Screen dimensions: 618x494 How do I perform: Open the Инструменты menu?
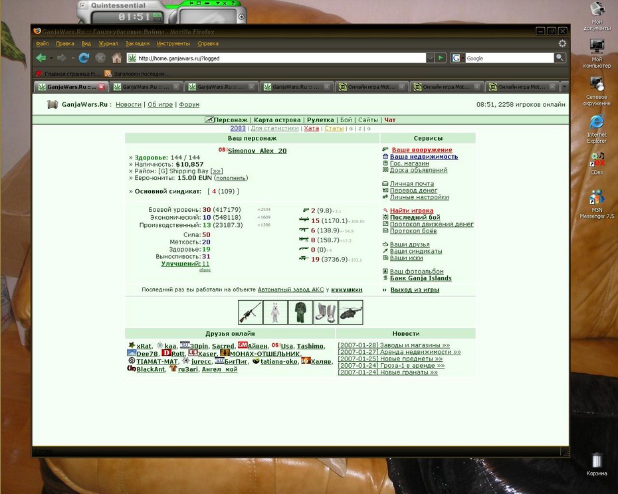click(x=173, y=44)
